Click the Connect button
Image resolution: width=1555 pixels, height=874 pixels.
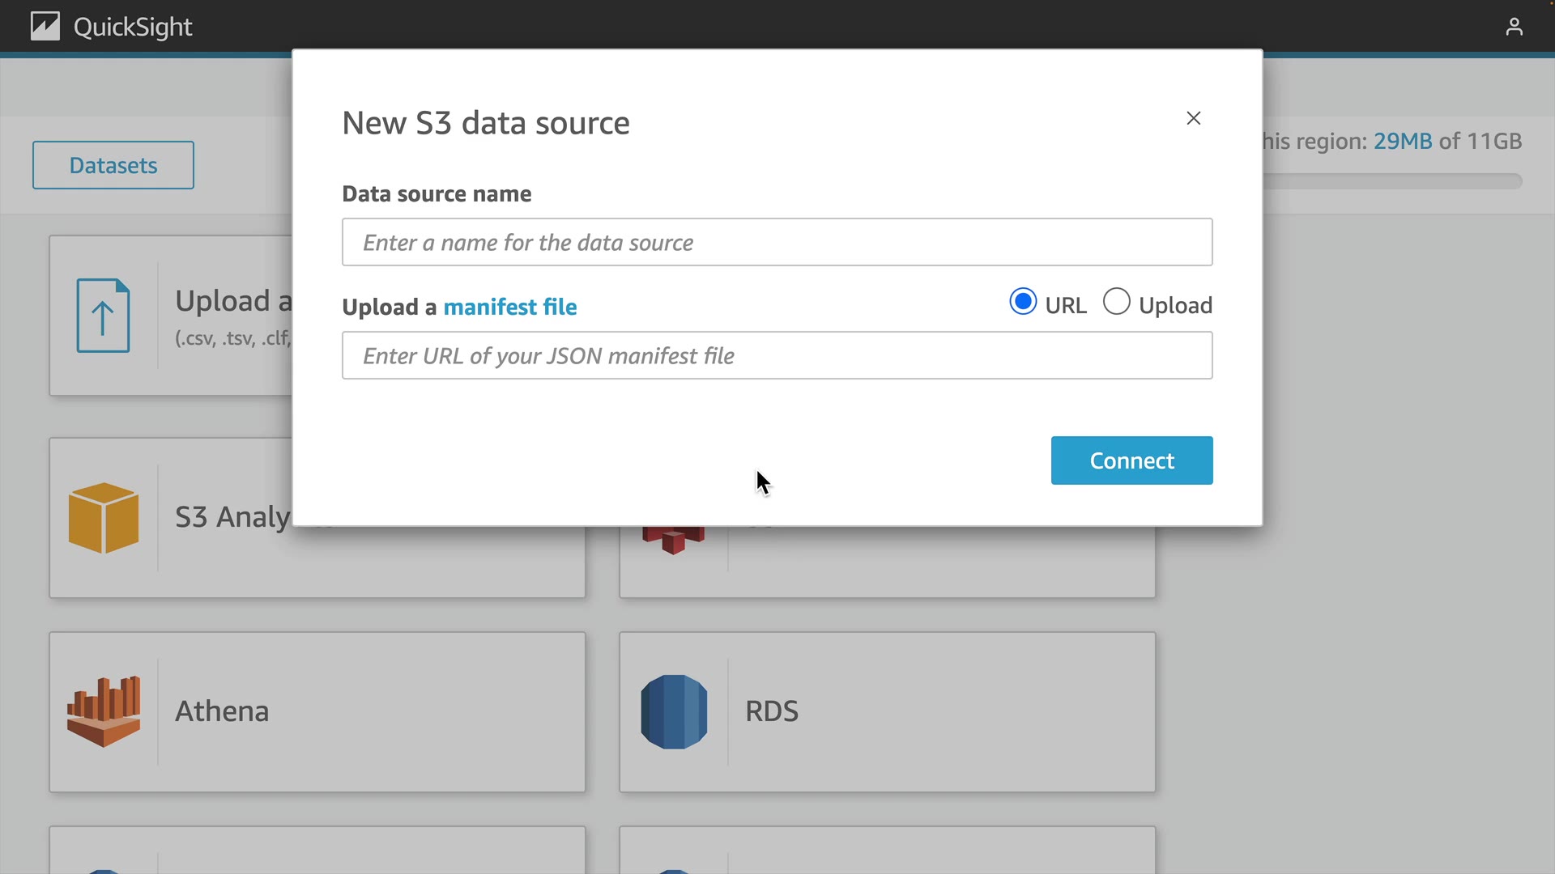pyautogui.click(x=1131, y=460)
